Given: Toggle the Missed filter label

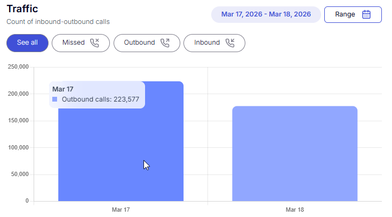Looking at the screenshot, I should click(74, 43).
